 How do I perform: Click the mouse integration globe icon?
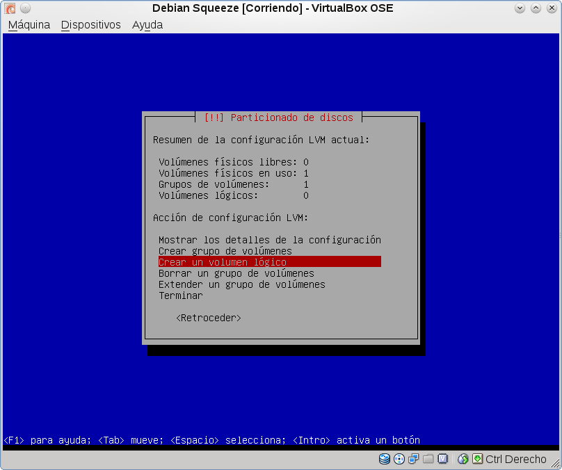(463, 459)
